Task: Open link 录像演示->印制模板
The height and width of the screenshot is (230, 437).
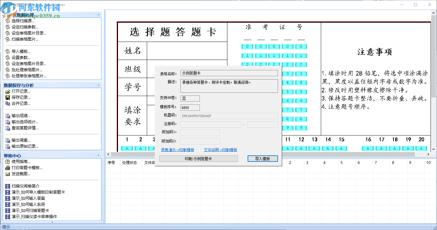Action: tap(178, 150)
